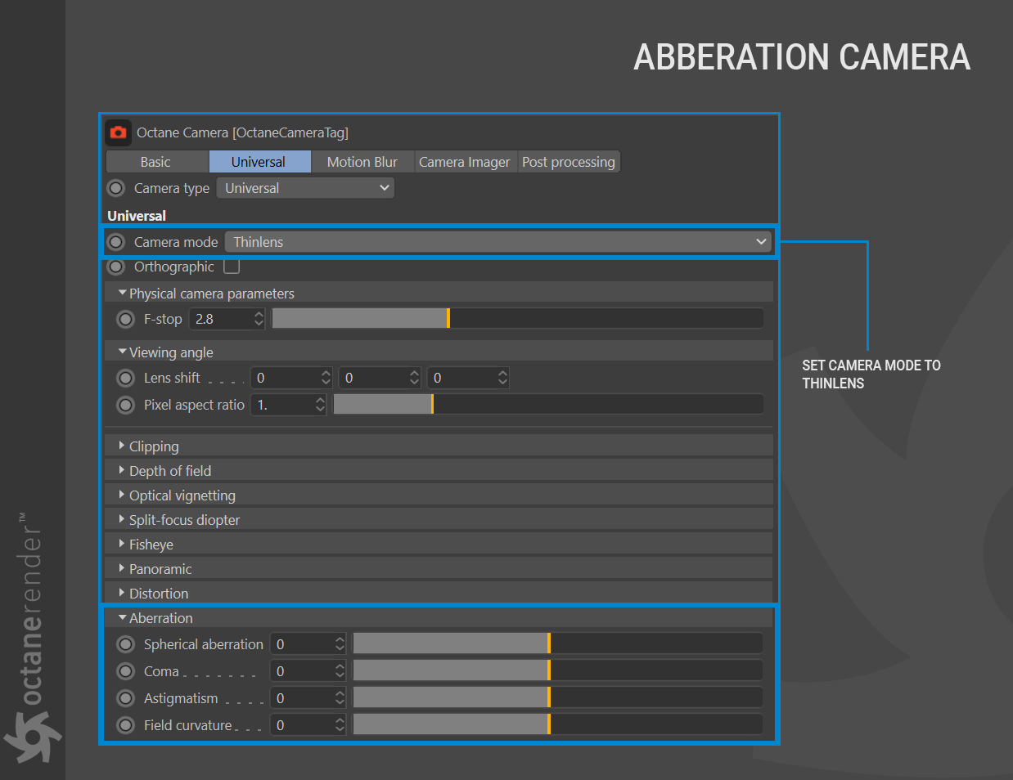Click the F-stop stepper arrows

coord(259,319)
